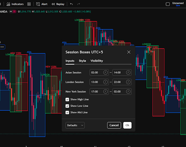Screen dimensions: 186x147
Task: Uncheck Show Low Line
Action: click(67, 106)
